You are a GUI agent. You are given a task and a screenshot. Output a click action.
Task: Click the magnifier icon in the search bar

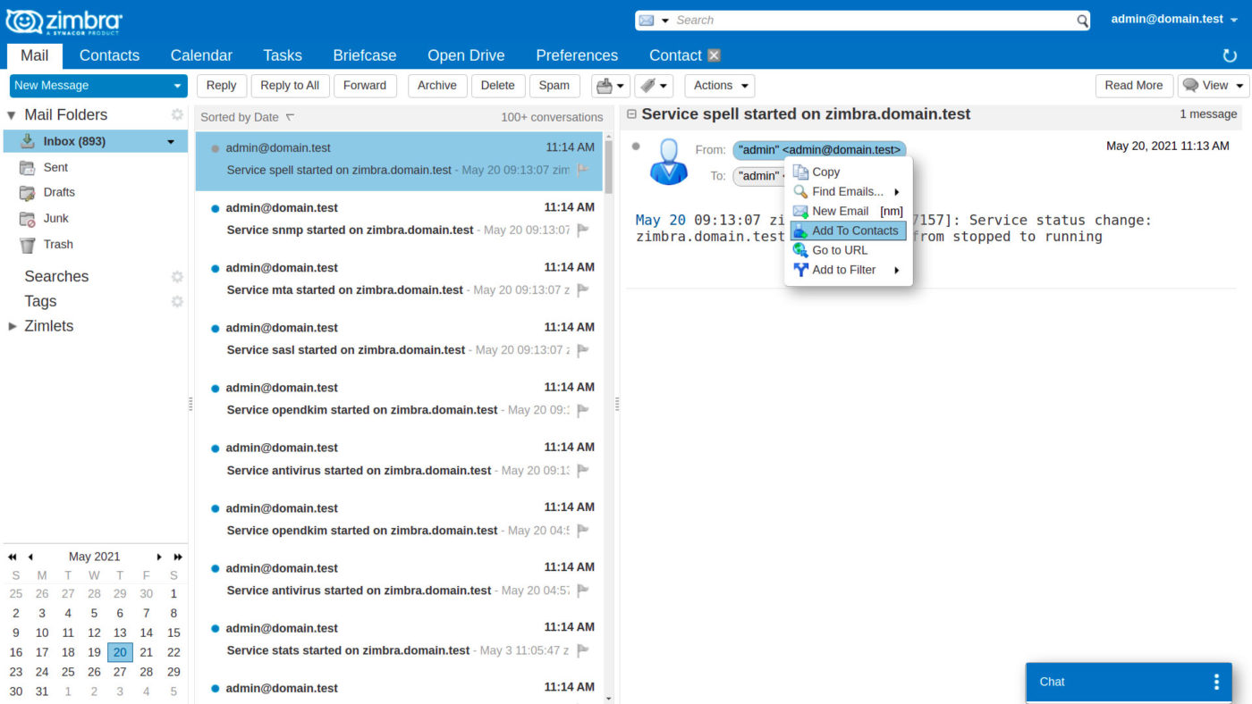click(x=1081, y=20)
